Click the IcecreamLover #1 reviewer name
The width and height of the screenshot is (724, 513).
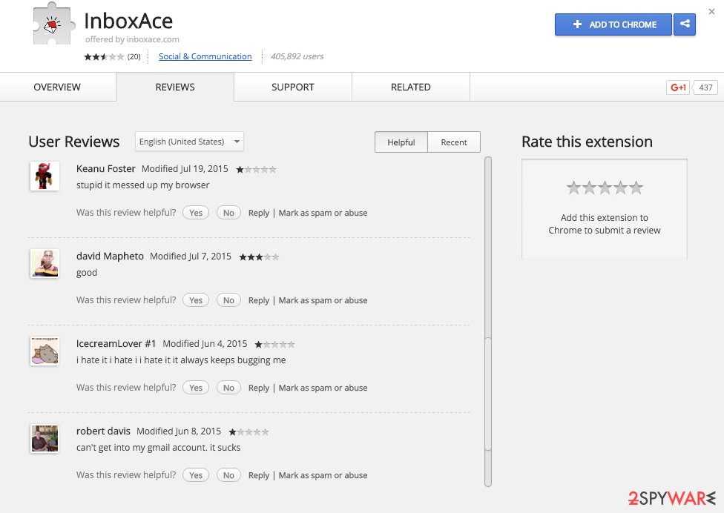tap(116, 344)
